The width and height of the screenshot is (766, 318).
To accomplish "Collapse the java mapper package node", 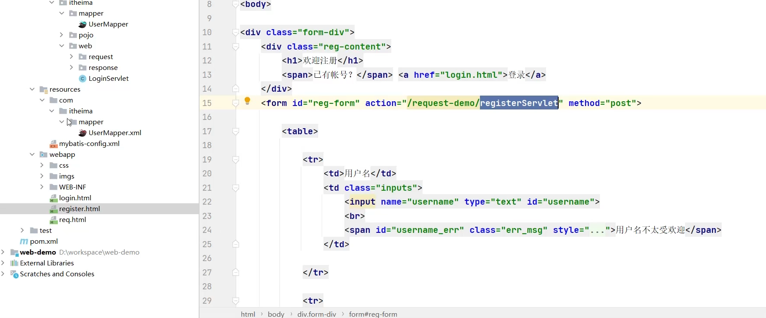I will click(x=62, y=13).
